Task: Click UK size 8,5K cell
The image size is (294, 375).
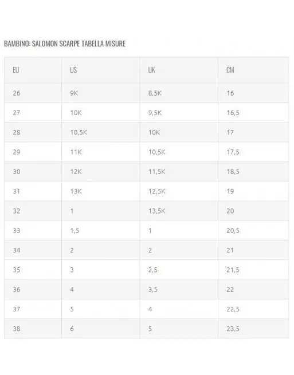Action: pyautogui.click(x=179, y=93)
